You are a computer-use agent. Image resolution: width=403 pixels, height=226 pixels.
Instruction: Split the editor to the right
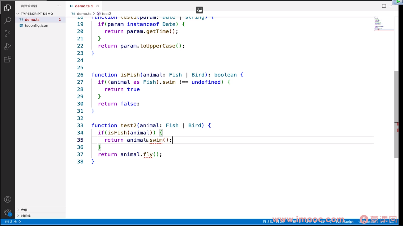[x=384, y=6]
